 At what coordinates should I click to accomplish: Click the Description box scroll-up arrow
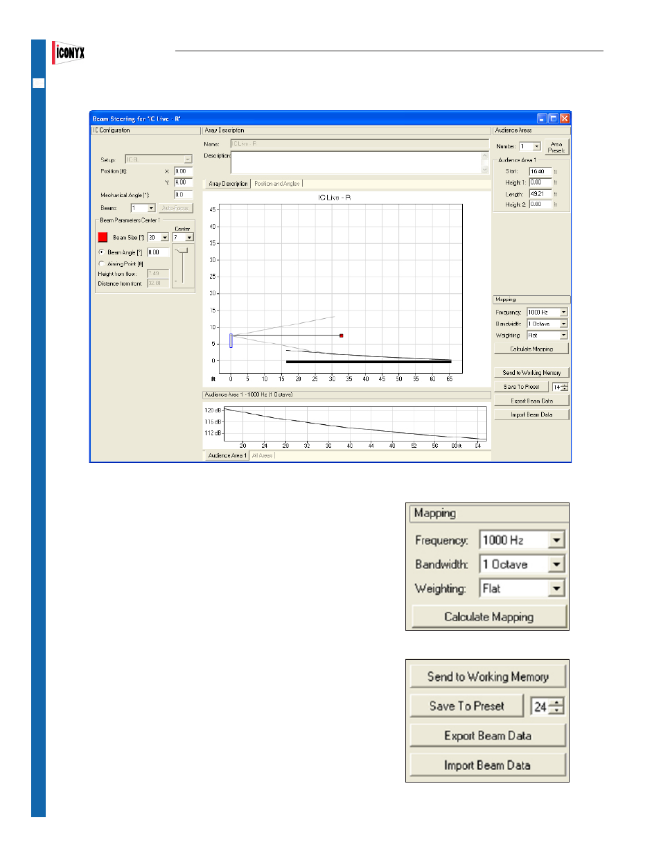tap(484, 157)
